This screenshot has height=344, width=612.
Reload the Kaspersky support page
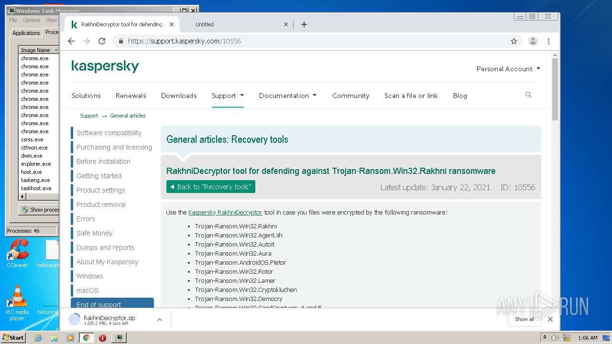[102, 41]
